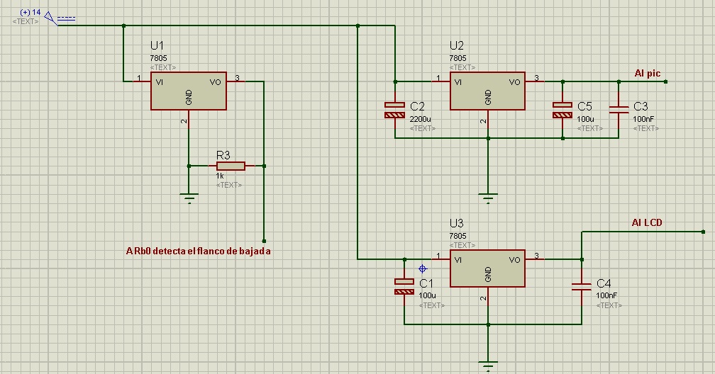The height and width of the screenshot is (374, 715).
Task: Select the U1 7805 regulator body
Action: coord(189,91)
